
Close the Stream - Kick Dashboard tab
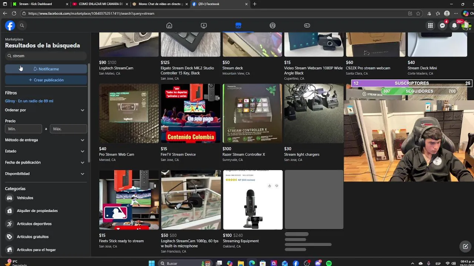coord(67,4)
